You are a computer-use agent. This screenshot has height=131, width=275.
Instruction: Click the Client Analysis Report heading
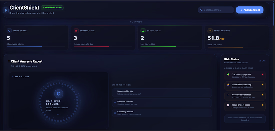pyautogui.click(x=27, y=61)
